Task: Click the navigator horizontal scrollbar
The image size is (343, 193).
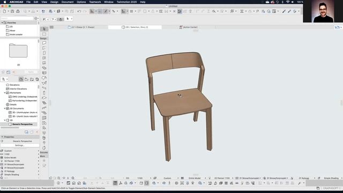Action: pyautogui.click(x=10, y=128)
